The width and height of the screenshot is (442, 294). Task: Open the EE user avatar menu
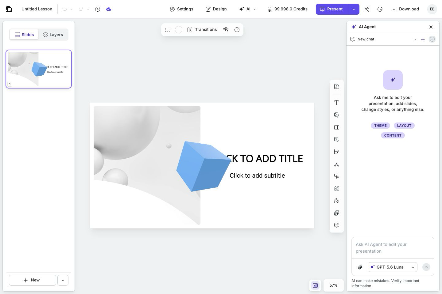(x=432, y=9)
